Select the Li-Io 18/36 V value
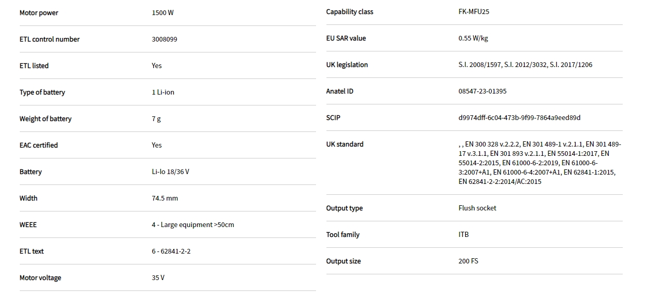Screen dimensions: 656x292 [x=170, y=171]
